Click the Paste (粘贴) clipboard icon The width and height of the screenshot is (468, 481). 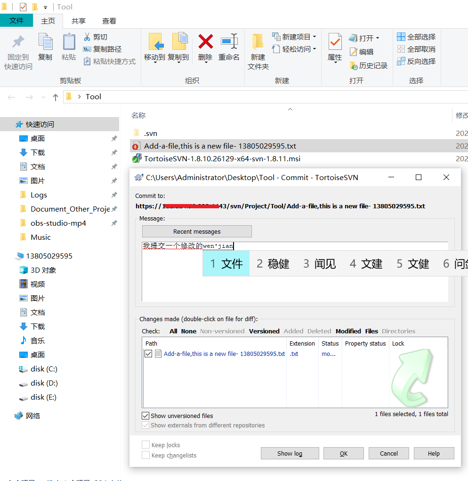click(69, 42)
